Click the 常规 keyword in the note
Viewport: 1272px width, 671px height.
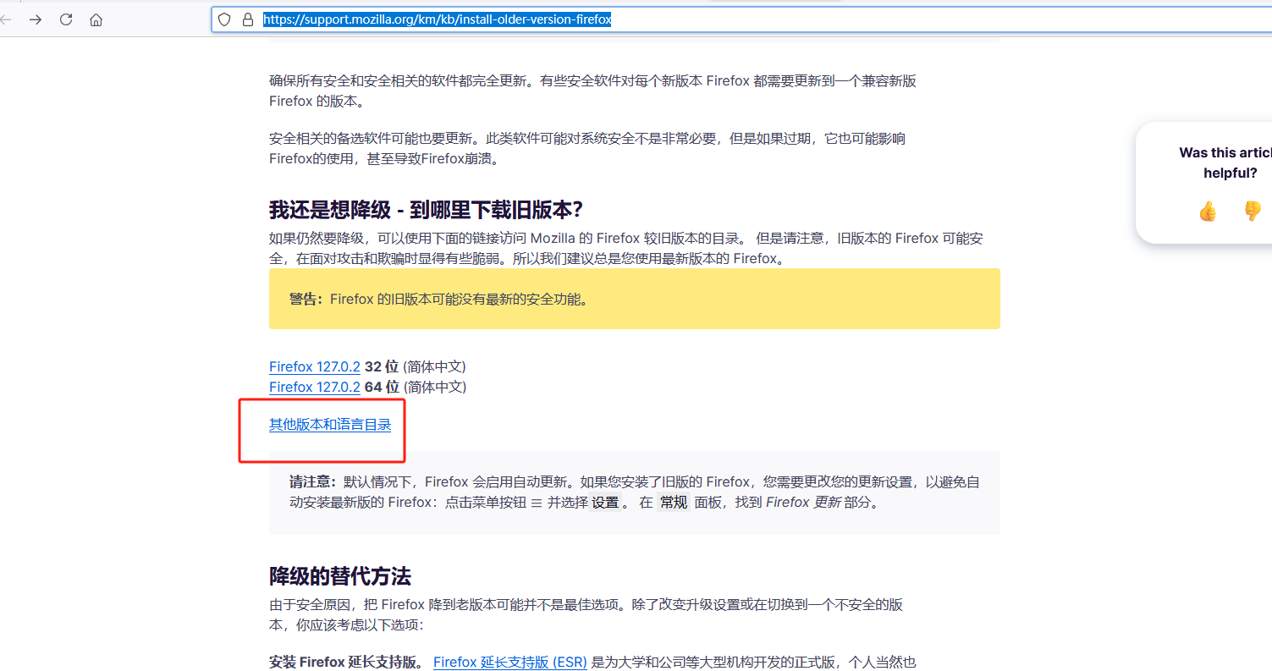pyautogui.click(x=674, y=503)
